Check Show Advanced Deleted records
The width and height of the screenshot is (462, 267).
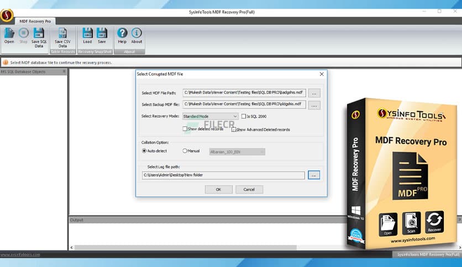pos(234,130)
